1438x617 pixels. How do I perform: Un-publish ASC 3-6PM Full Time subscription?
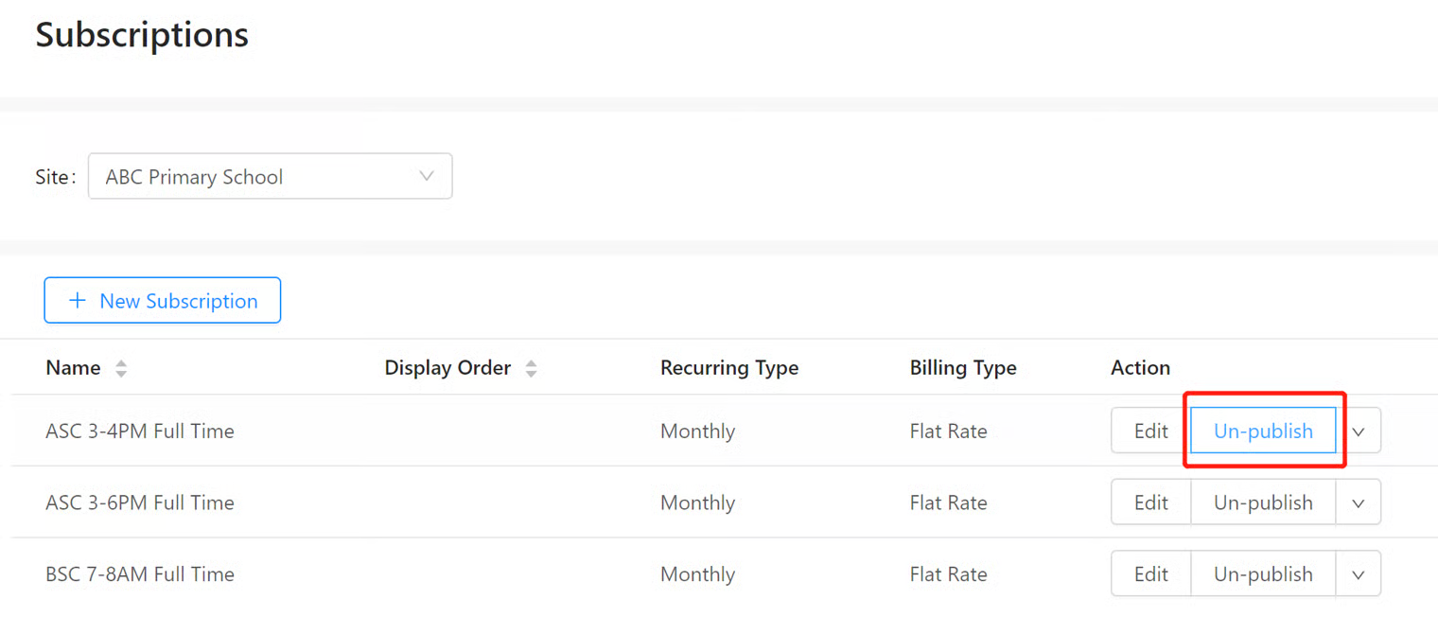click(x=1263, y=502)
